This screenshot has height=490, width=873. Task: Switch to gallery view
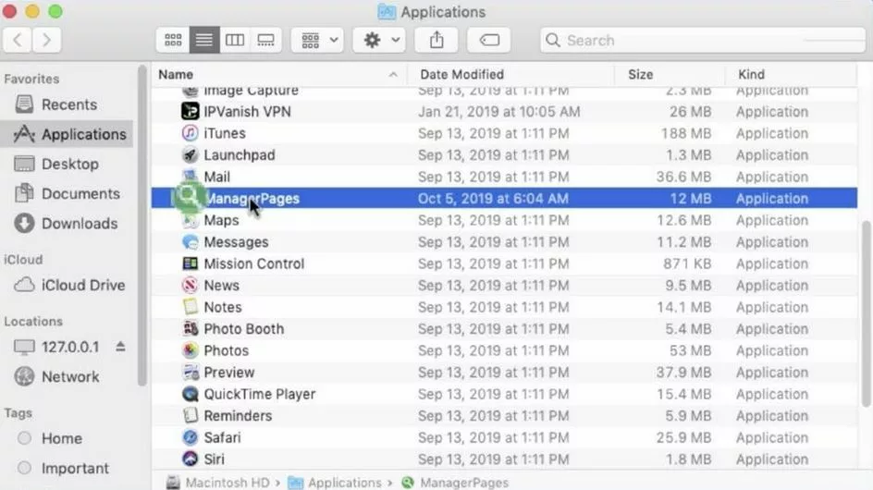[x=266, y=40]
